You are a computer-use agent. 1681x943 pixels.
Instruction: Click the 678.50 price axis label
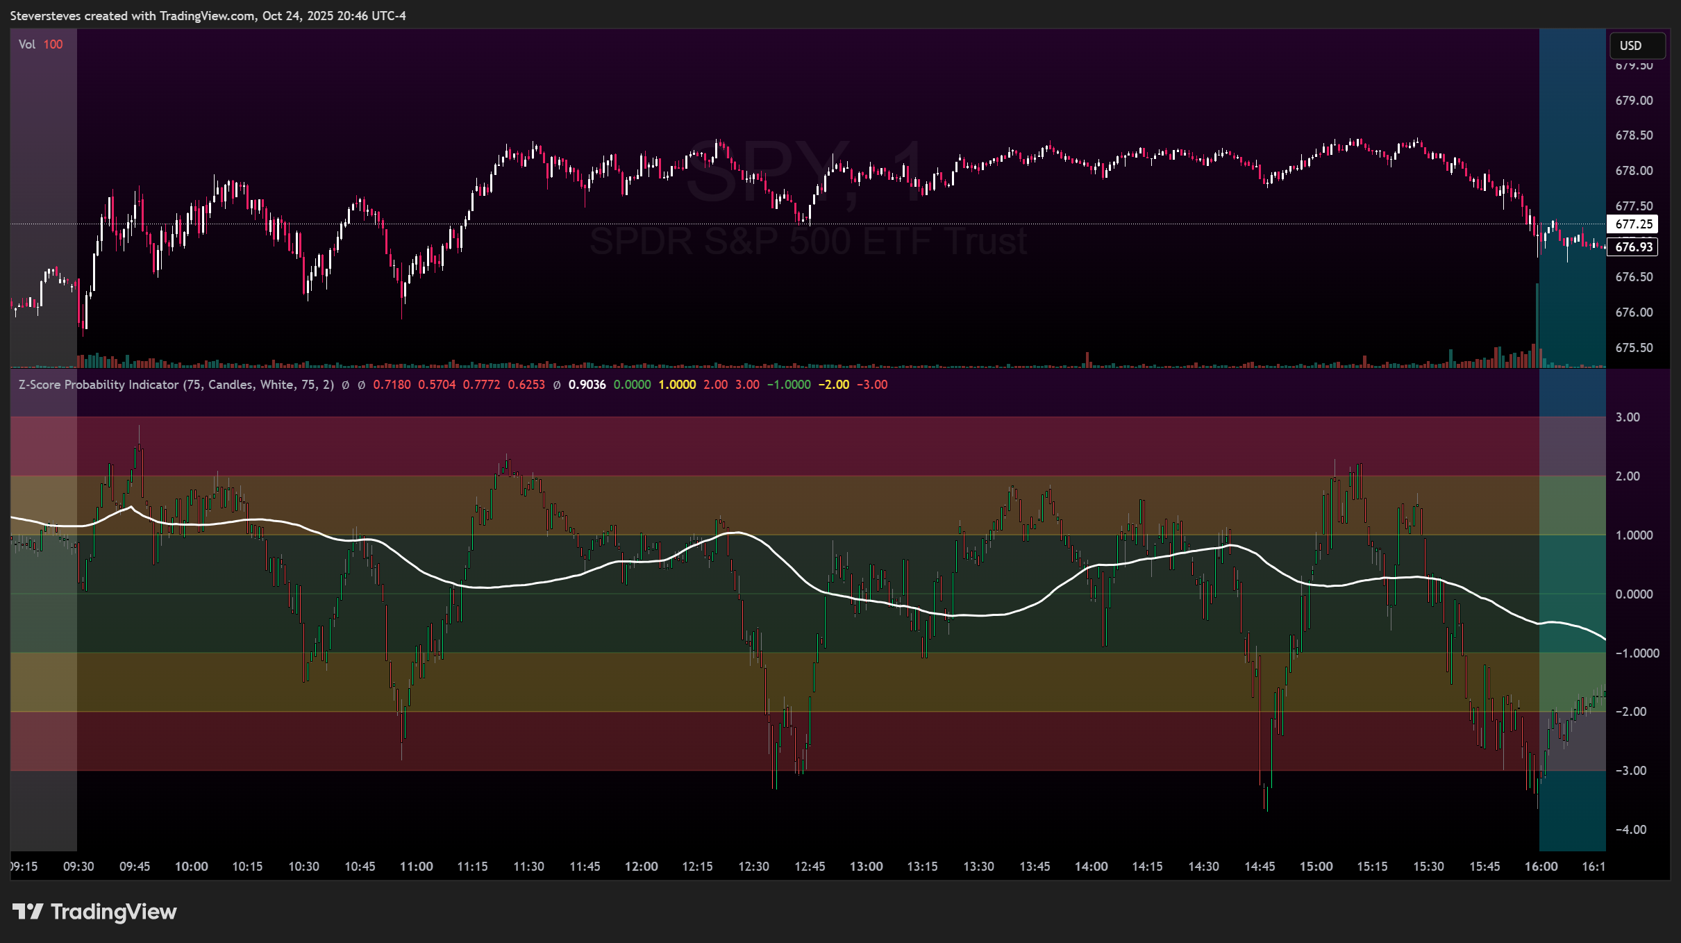click(x=1634, y=135)
